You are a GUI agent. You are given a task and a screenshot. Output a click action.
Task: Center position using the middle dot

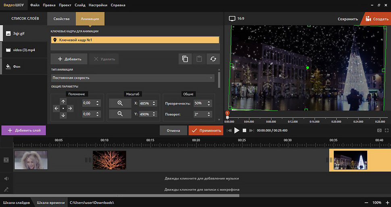coord(63,108)
